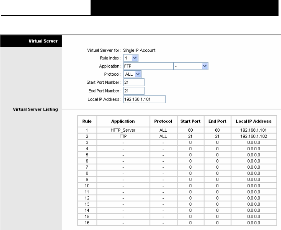The width and height of the screenshot is (281, 230).
Task: Select rule number 9 in the listing
Action: tap(87, 180)
